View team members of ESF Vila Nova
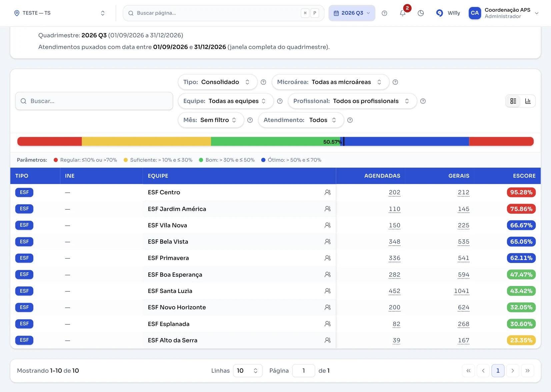 [x=328, y=225]
